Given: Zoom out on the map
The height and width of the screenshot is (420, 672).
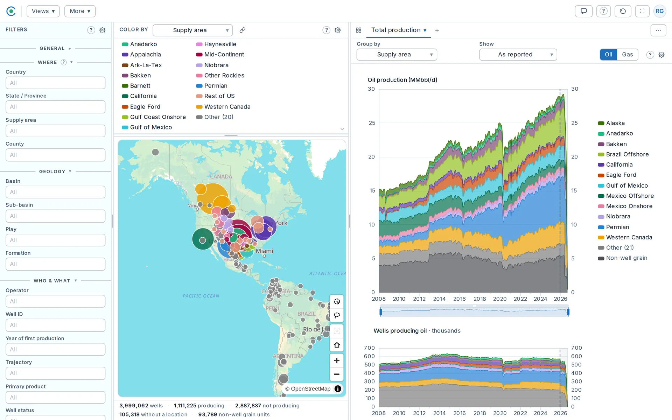Looking at the screenshot, I should [337, 374].
